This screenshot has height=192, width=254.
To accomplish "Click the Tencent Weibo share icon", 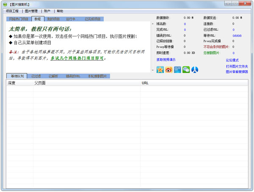I will (177, 70).
